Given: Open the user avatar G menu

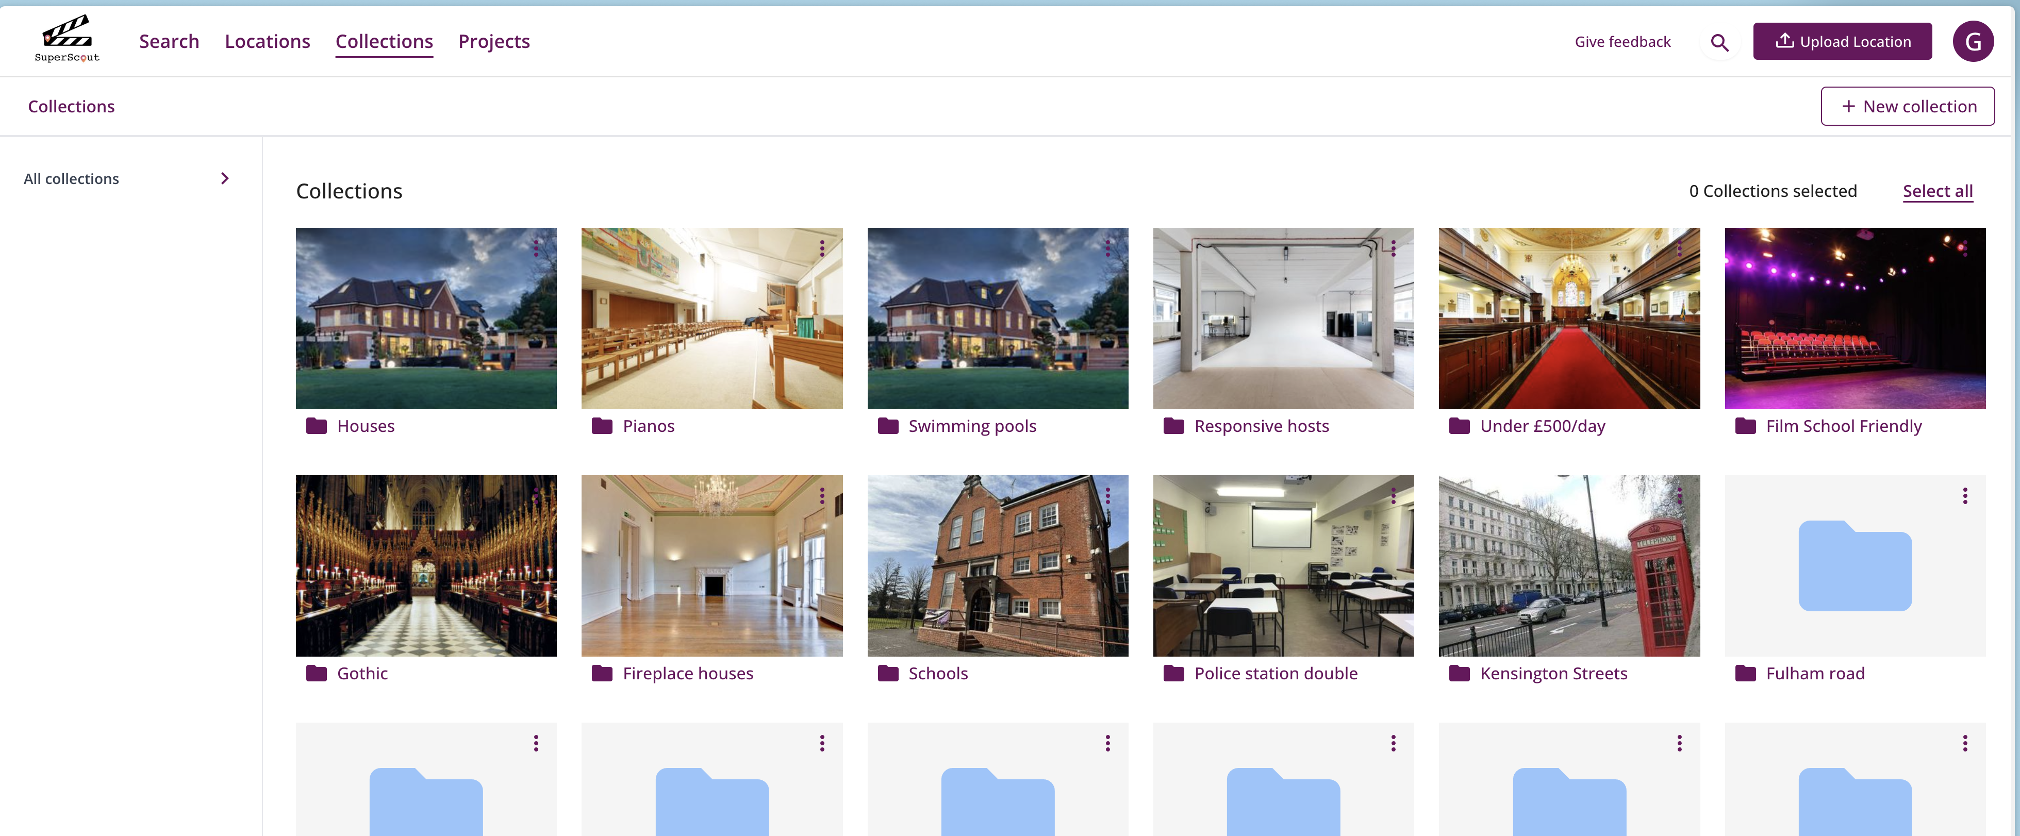Looking at the screenshot, I should point(1973,42).
